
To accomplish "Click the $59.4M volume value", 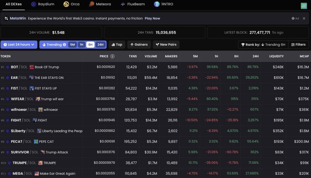I will pyautogui.click(x=151, y=78).
